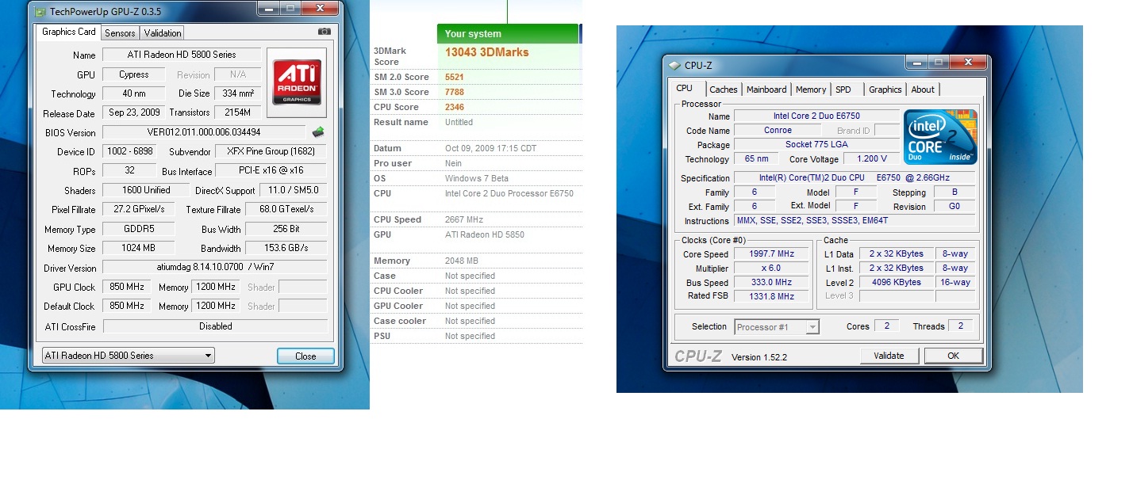
Task: Switch to the Sensors tab in GPU-Z
Action: (x=121, y=32)
